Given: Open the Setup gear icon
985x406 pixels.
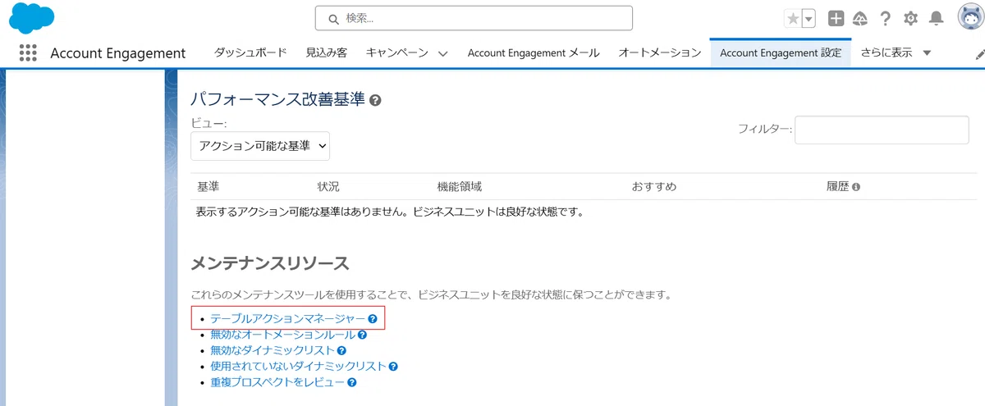Looking at the screenshot, I should coord(910,19).
